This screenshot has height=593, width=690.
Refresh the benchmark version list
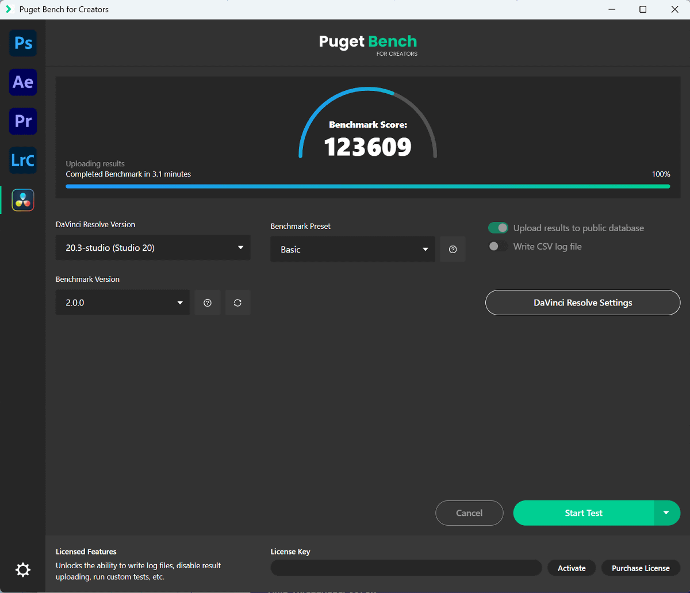(x=237, y=303)
